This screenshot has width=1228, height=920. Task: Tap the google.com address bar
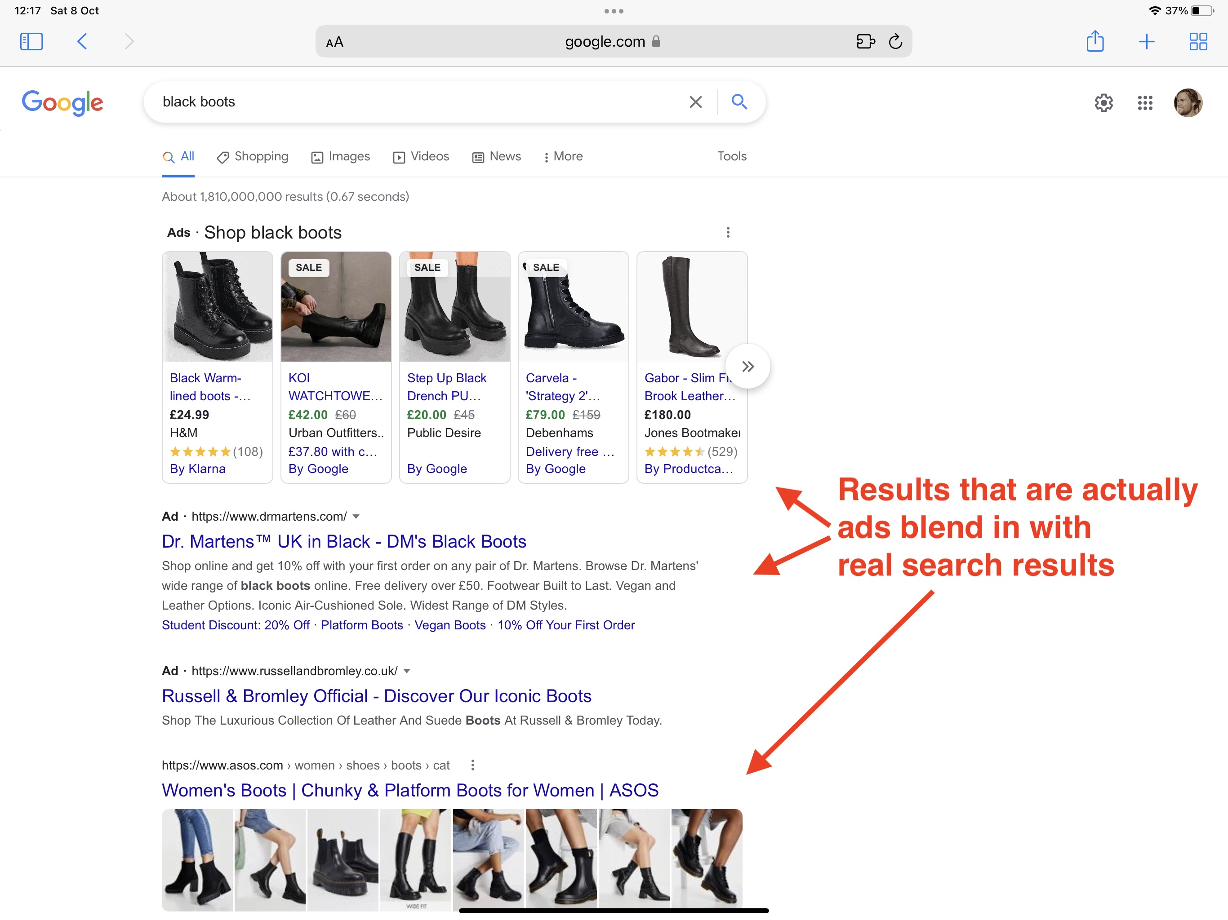[614, 42]
